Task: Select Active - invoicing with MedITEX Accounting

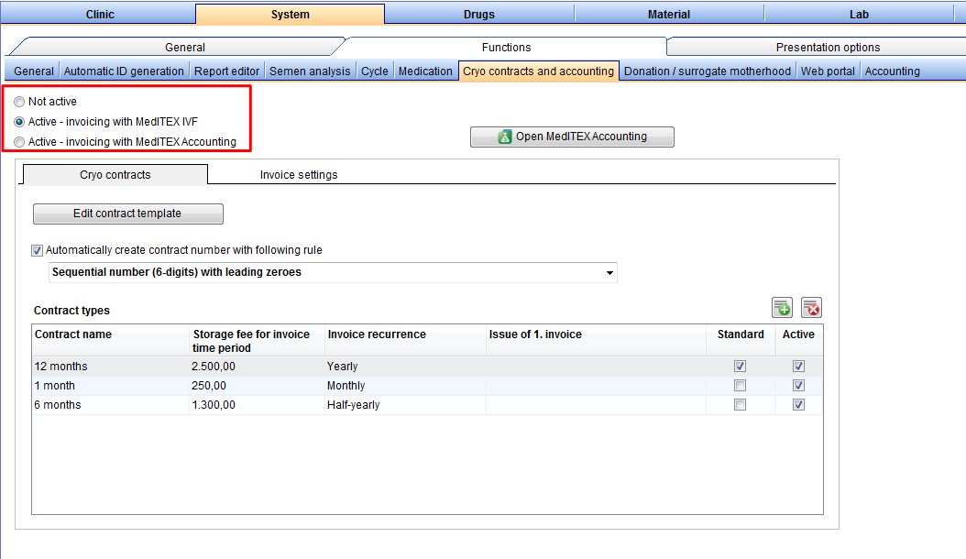Action: pos(19,142)
